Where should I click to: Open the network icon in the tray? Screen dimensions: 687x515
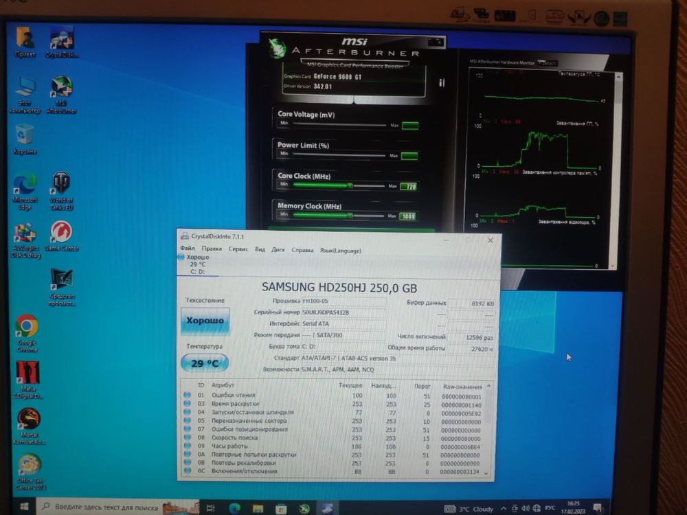[x=537, y=508]
